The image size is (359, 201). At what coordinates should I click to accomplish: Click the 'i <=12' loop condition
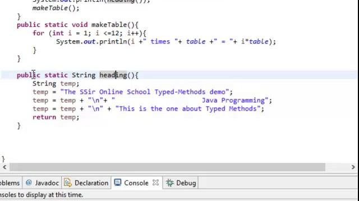[107, 33]
